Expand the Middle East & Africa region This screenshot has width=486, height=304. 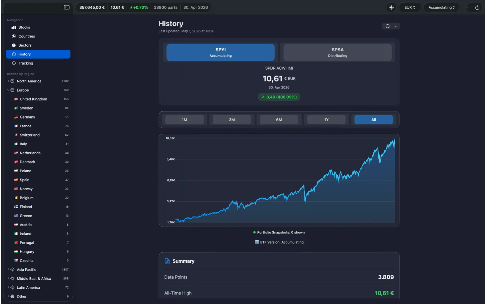click(x=8, y=279)
